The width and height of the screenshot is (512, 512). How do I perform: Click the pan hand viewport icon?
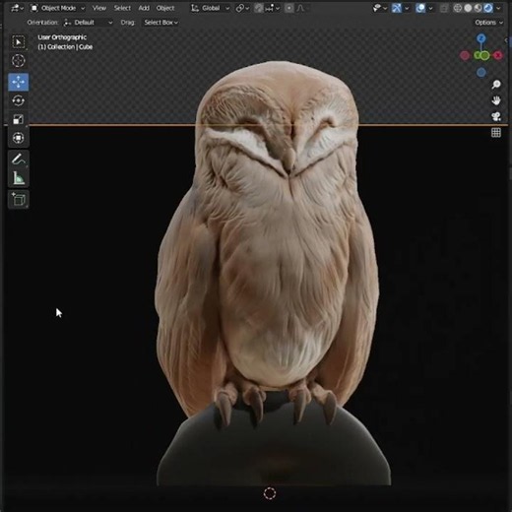click(x=496, y=100)
